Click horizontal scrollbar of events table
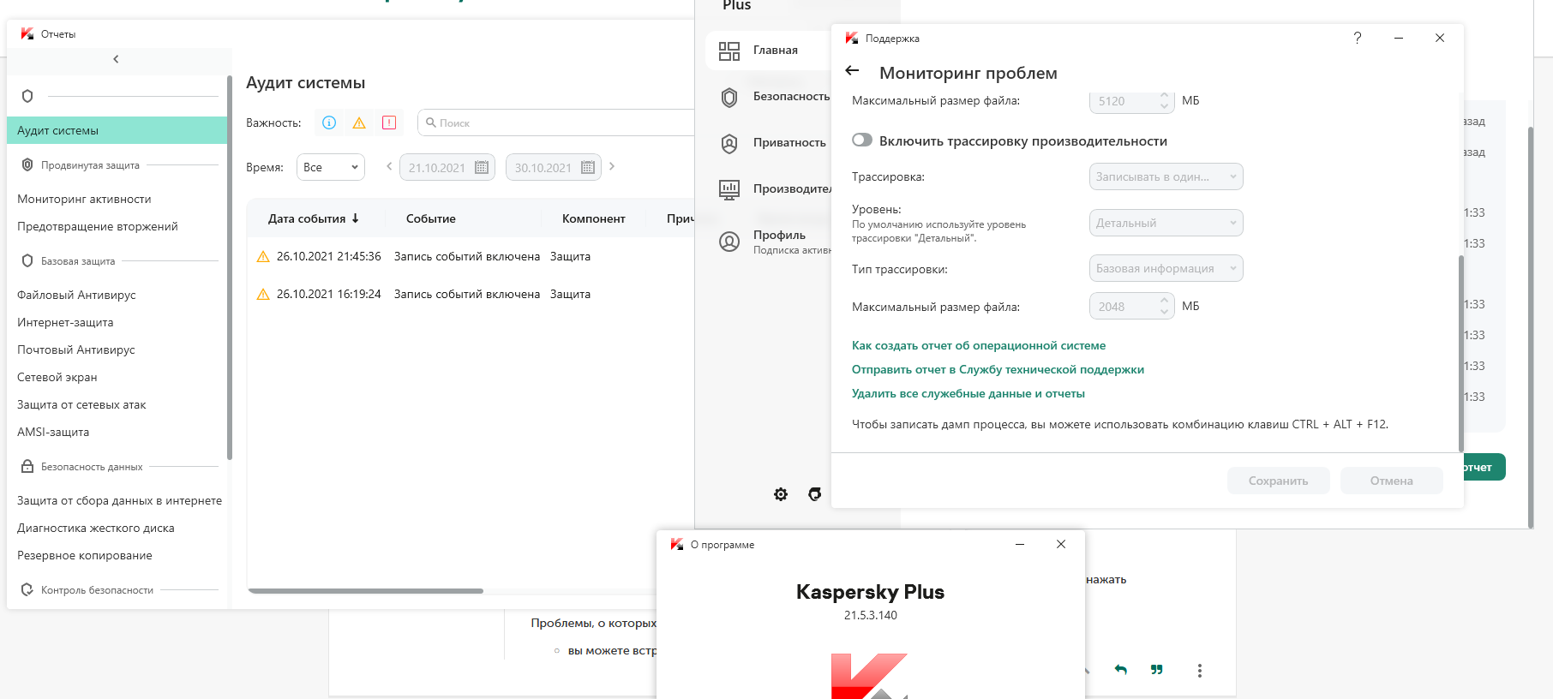 (x=365, y=590)
